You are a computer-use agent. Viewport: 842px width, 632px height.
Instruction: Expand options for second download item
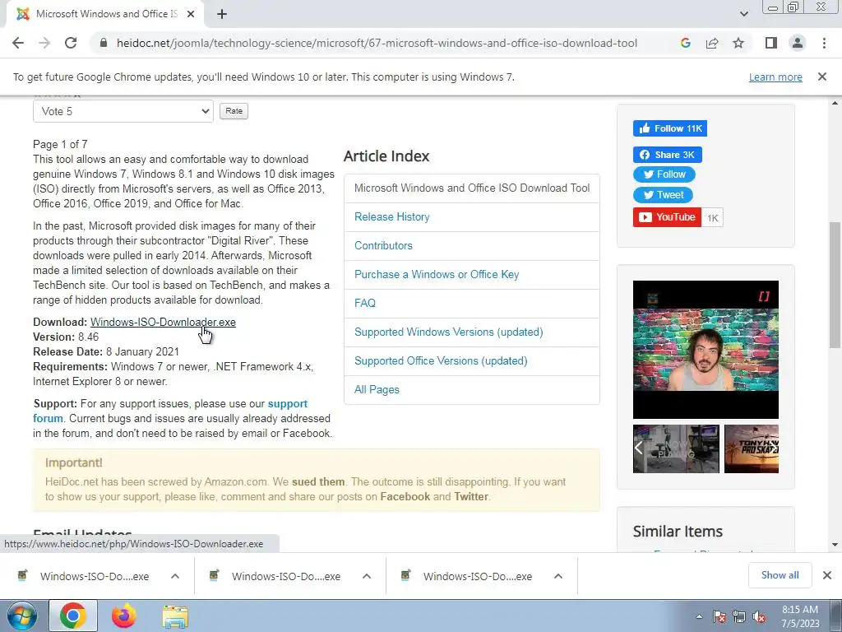pos(367,576)
